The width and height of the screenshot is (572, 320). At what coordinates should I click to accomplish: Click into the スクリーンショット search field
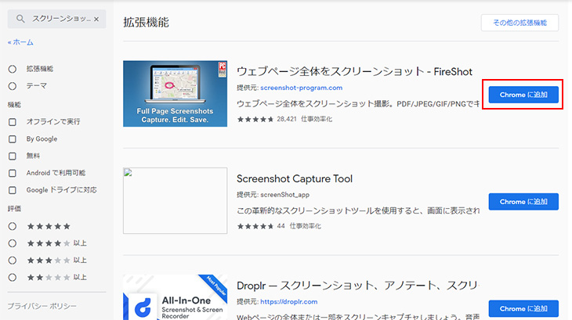59,18
